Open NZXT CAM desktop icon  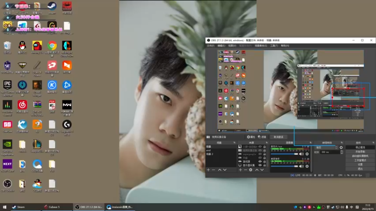pos(8,166)
